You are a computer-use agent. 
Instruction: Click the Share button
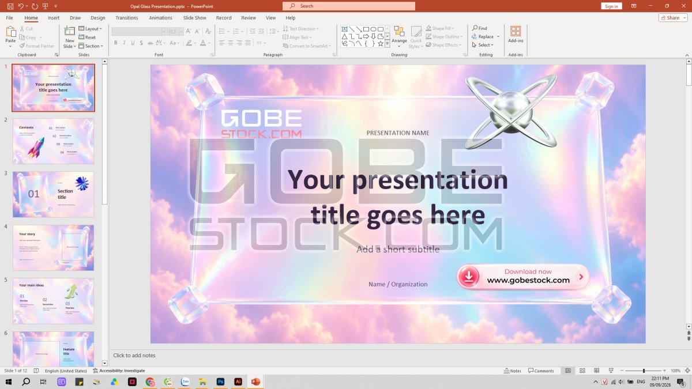(673, 18)
